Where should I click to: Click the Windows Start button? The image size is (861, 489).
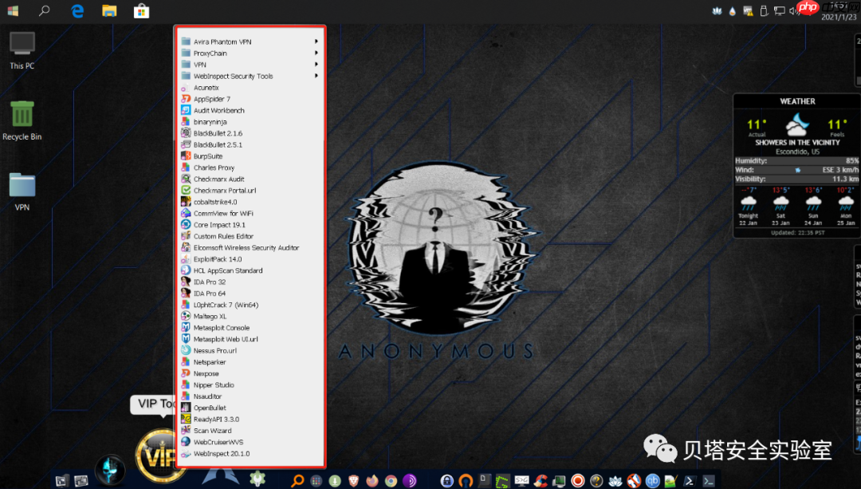[x=13, y=10]
